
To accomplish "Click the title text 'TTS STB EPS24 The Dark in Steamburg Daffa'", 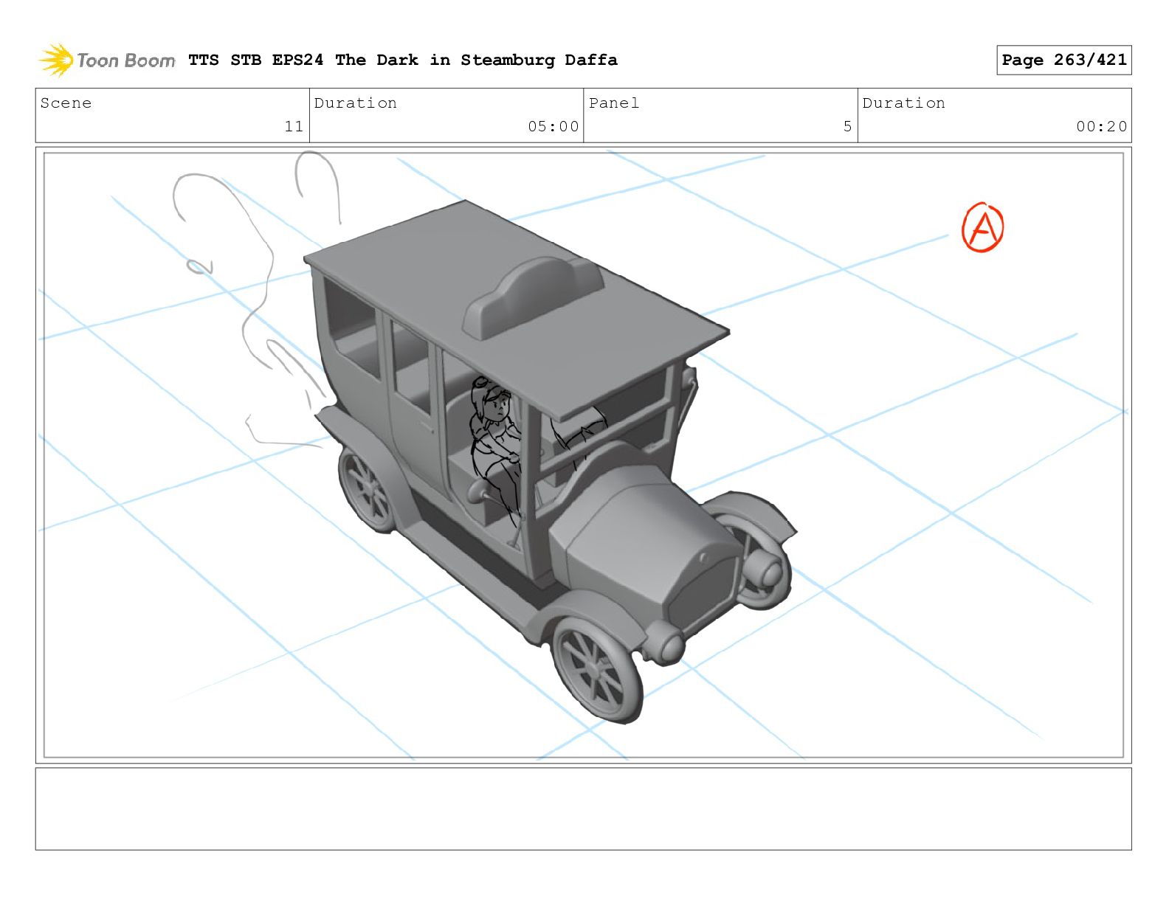I will click(x=403, y=60).
